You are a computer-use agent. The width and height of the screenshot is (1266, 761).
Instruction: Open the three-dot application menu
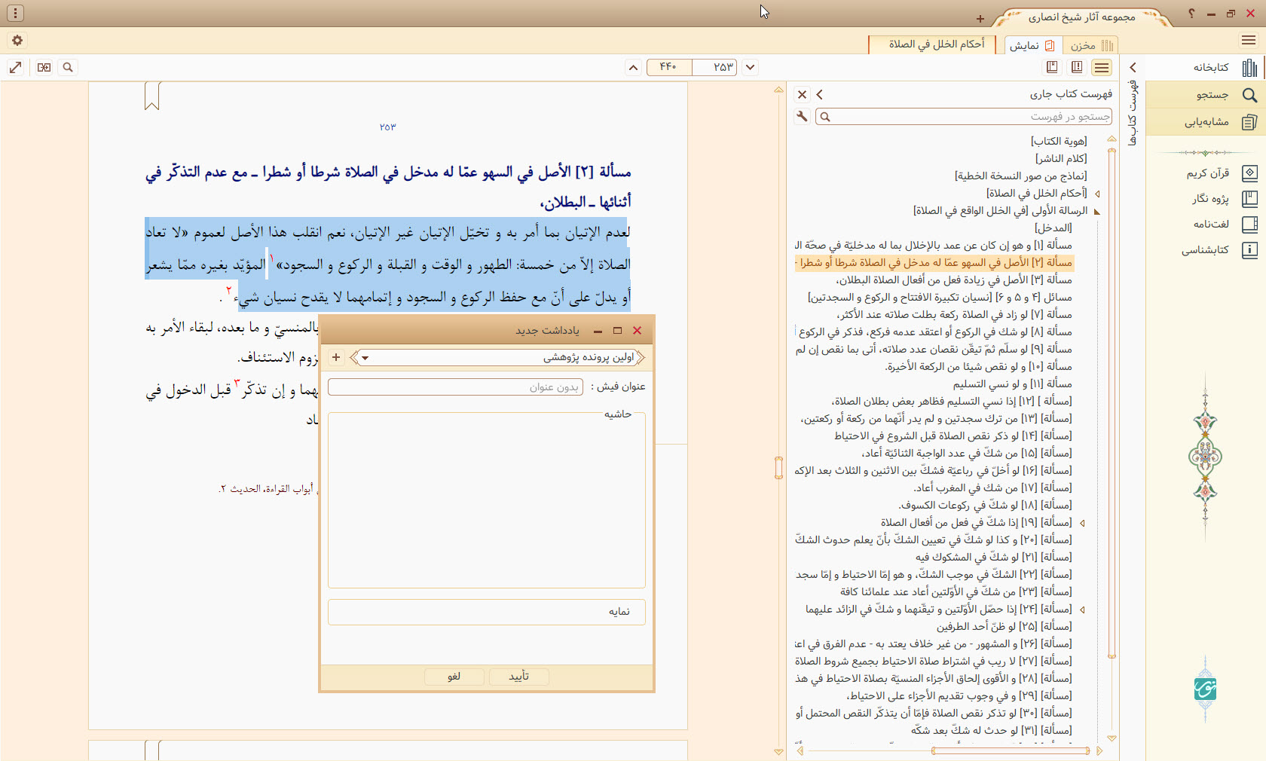click(16, 13)
